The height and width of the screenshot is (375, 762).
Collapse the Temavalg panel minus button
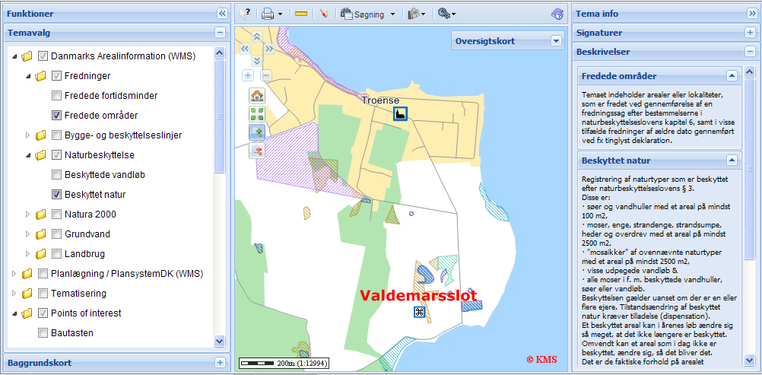[x=220, y=33]
